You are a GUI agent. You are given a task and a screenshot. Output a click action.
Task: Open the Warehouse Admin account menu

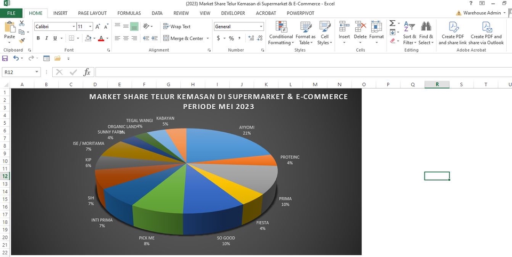481,13
